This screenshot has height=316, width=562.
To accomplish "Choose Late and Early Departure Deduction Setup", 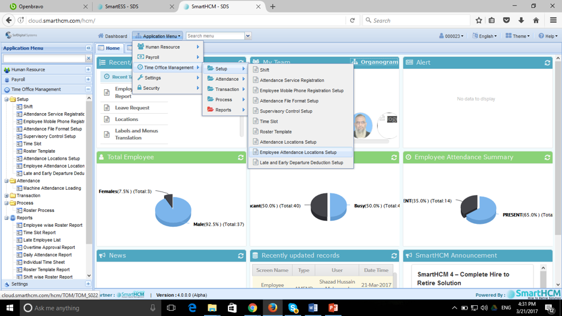I will pyautogui.click(x=300, y=163).
